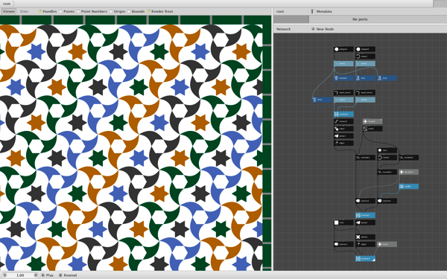Viewport: 447px width, 279px height.
Task: Select the gray hexgrid node
Action: coord(372,121)
